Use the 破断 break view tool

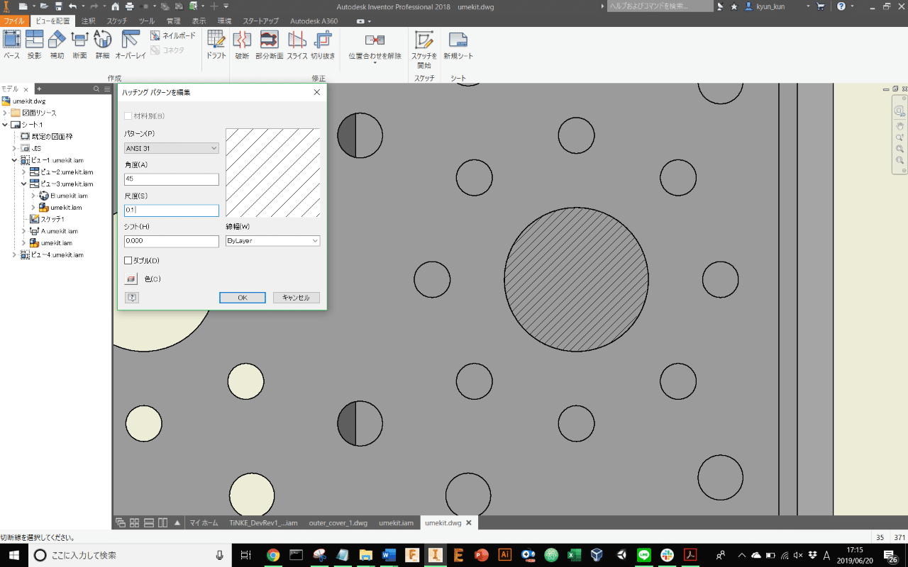coord(242,44)
